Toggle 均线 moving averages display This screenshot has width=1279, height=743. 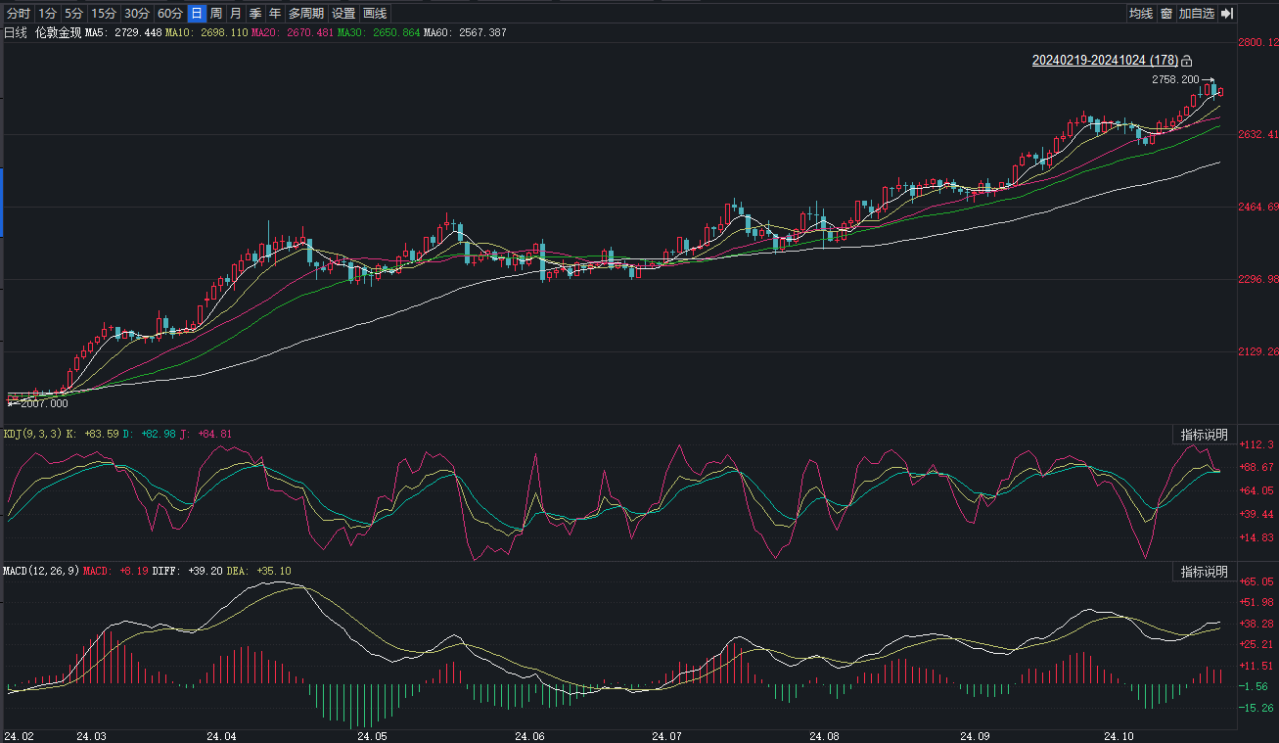pos(1140,14)
